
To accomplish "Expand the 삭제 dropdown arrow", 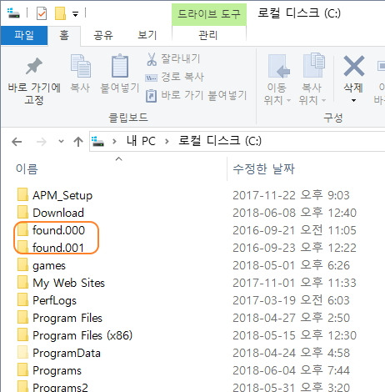I will (x=353, y=100).
